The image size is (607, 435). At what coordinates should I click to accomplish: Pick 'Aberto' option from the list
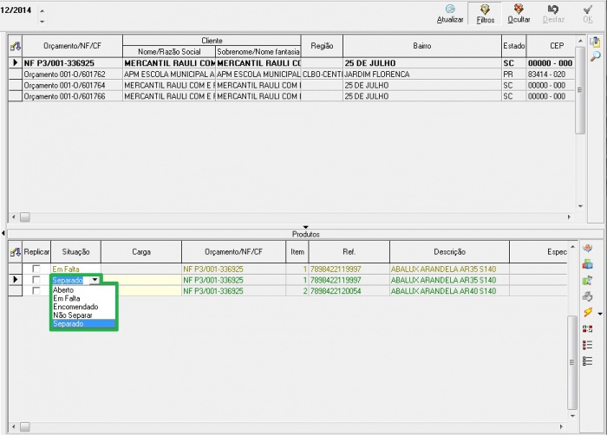[63, 289]
